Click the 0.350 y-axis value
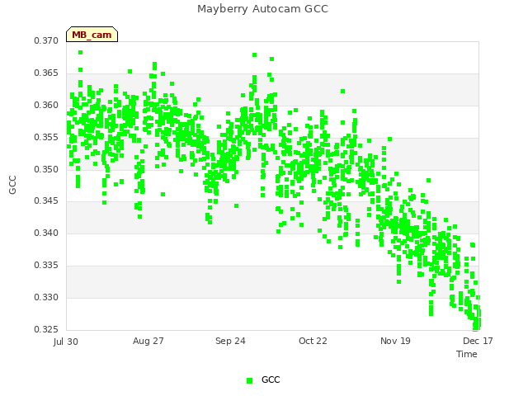 pos(46,169)
